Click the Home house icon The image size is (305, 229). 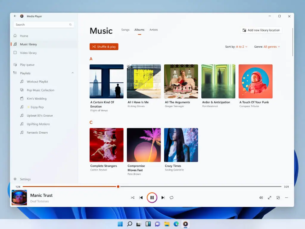[x=15, y=36]
